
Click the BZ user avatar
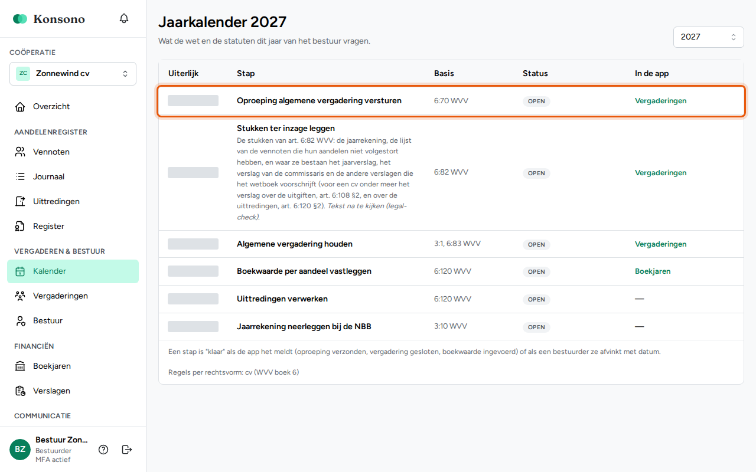tap(20, 449)
